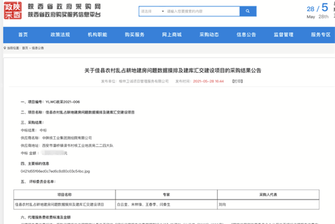Open the 信息公告 navigation item
The height and width of the screenshot is (224, 335).
[x=246, y=35]
